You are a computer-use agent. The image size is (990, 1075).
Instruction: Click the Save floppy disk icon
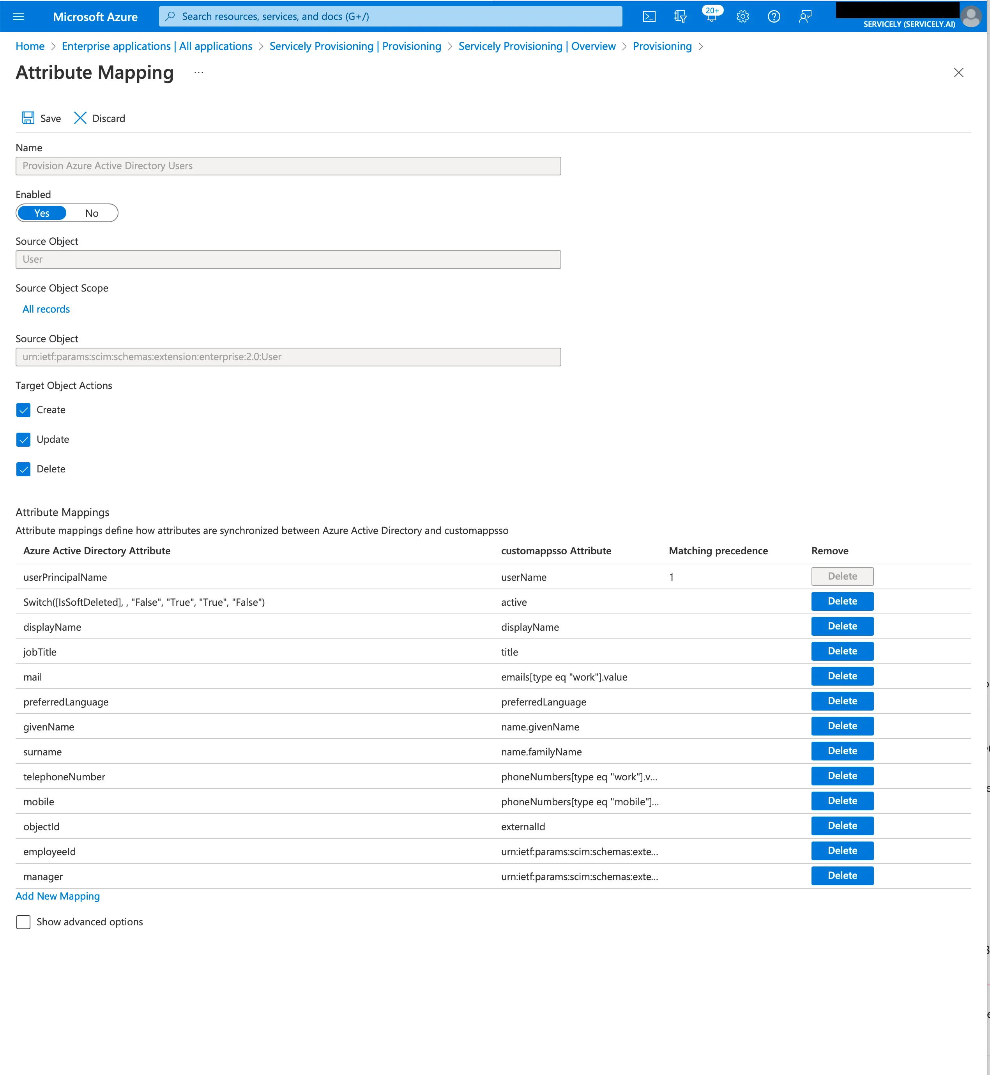click(28, 118)
